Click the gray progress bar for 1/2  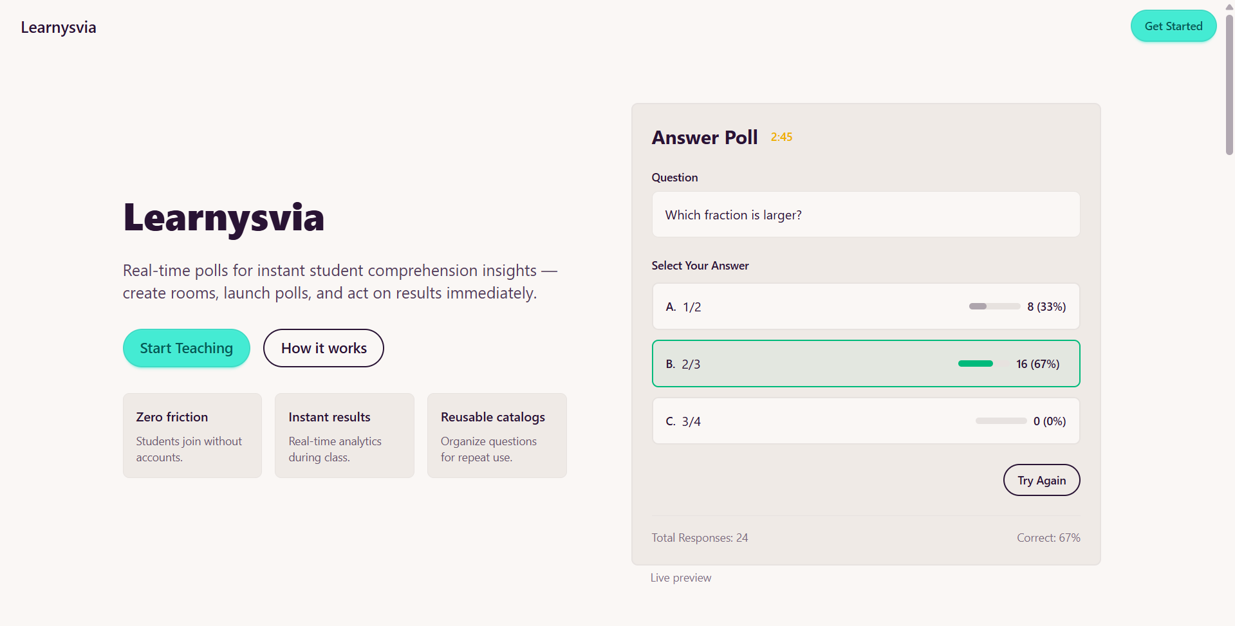(x=994, y=307)
